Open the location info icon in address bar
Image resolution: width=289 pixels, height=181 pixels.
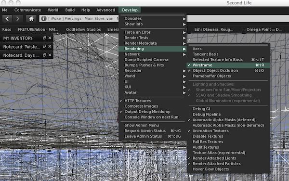44,19
